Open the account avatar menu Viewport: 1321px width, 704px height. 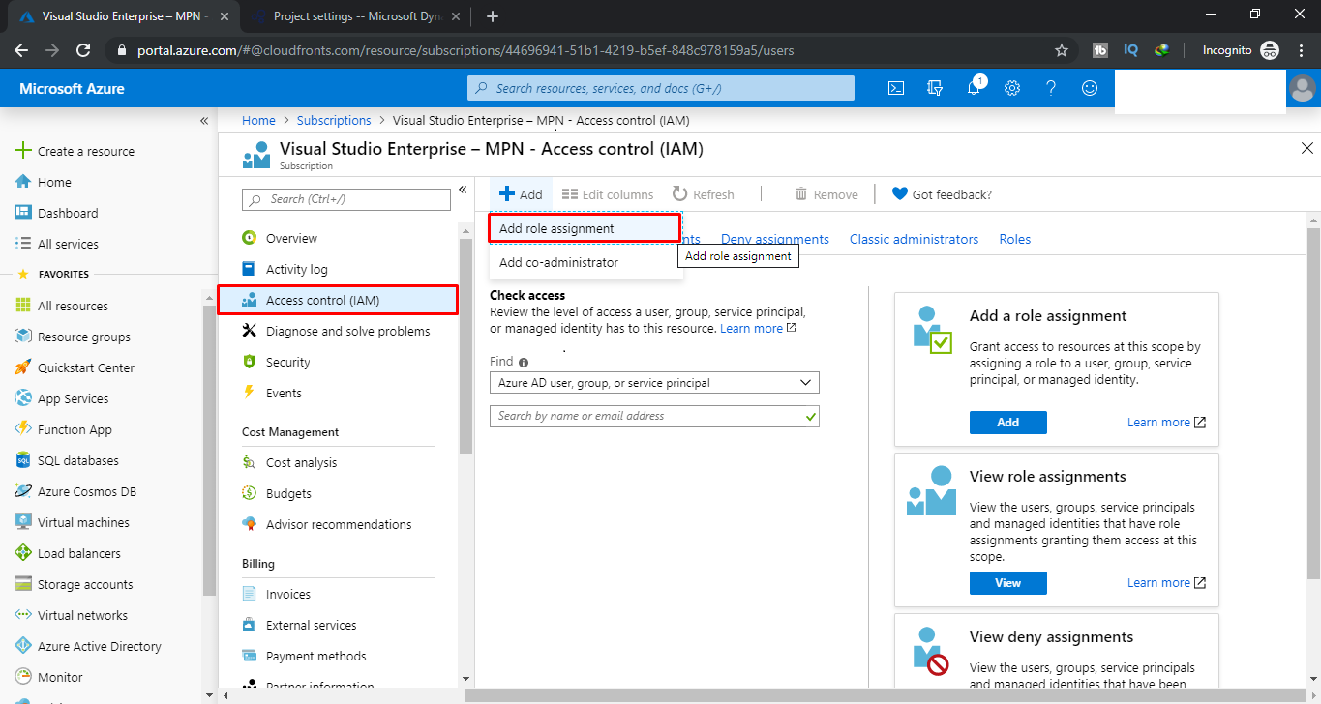pos(1304,88)
